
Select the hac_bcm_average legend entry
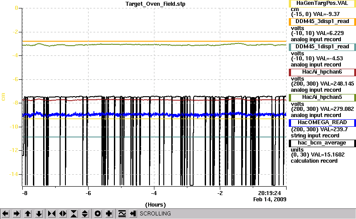[322, 143]
